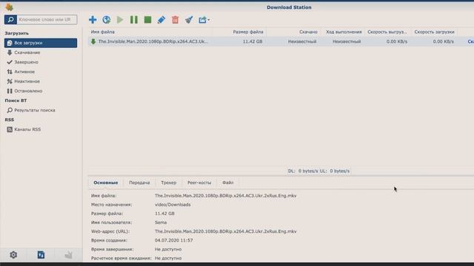
Task: Switch to the 'Реег-хосты' tab
Action: pos(199,183)
